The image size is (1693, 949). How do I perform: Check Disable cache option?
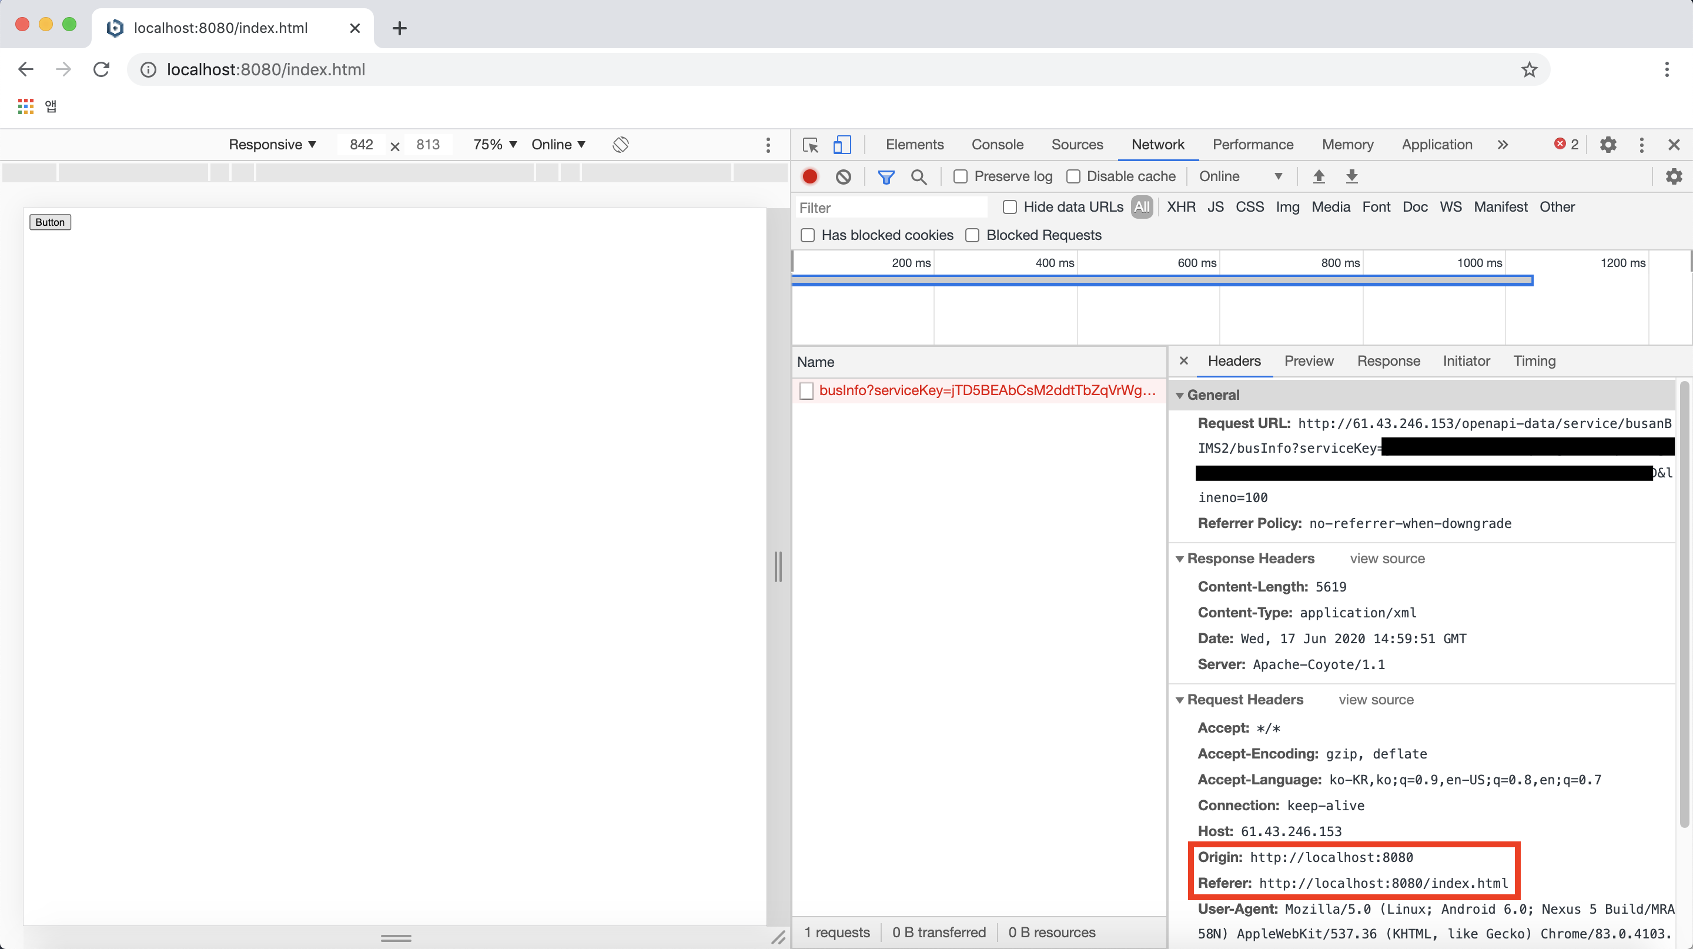[x=1073, y=176]
